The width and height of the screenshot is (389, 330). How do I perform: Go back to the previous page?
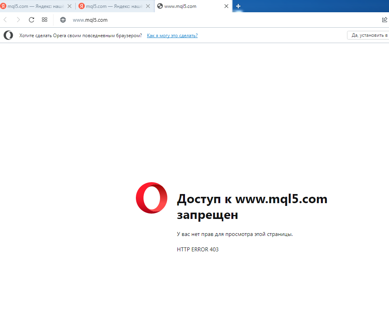[5, 20]
